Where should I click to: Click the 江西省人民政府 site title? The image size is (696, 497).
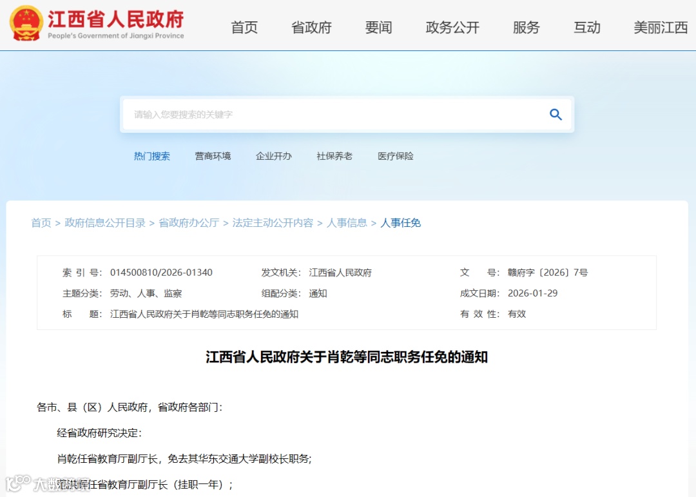(115, 19)
